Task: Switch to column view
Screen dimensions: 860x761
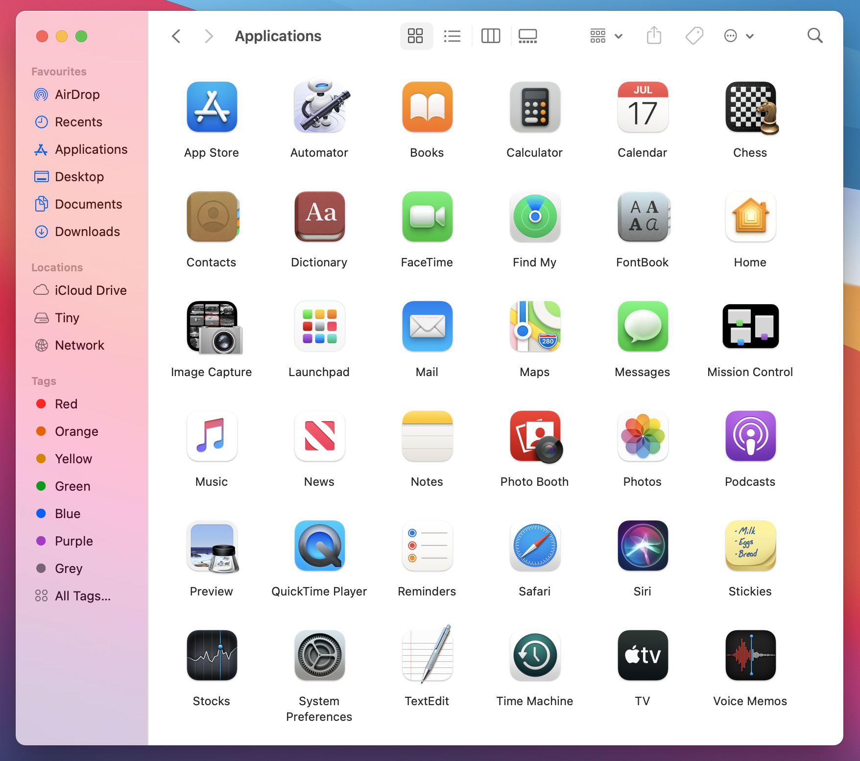Action: pyautogui.click(x=491, y=36)
